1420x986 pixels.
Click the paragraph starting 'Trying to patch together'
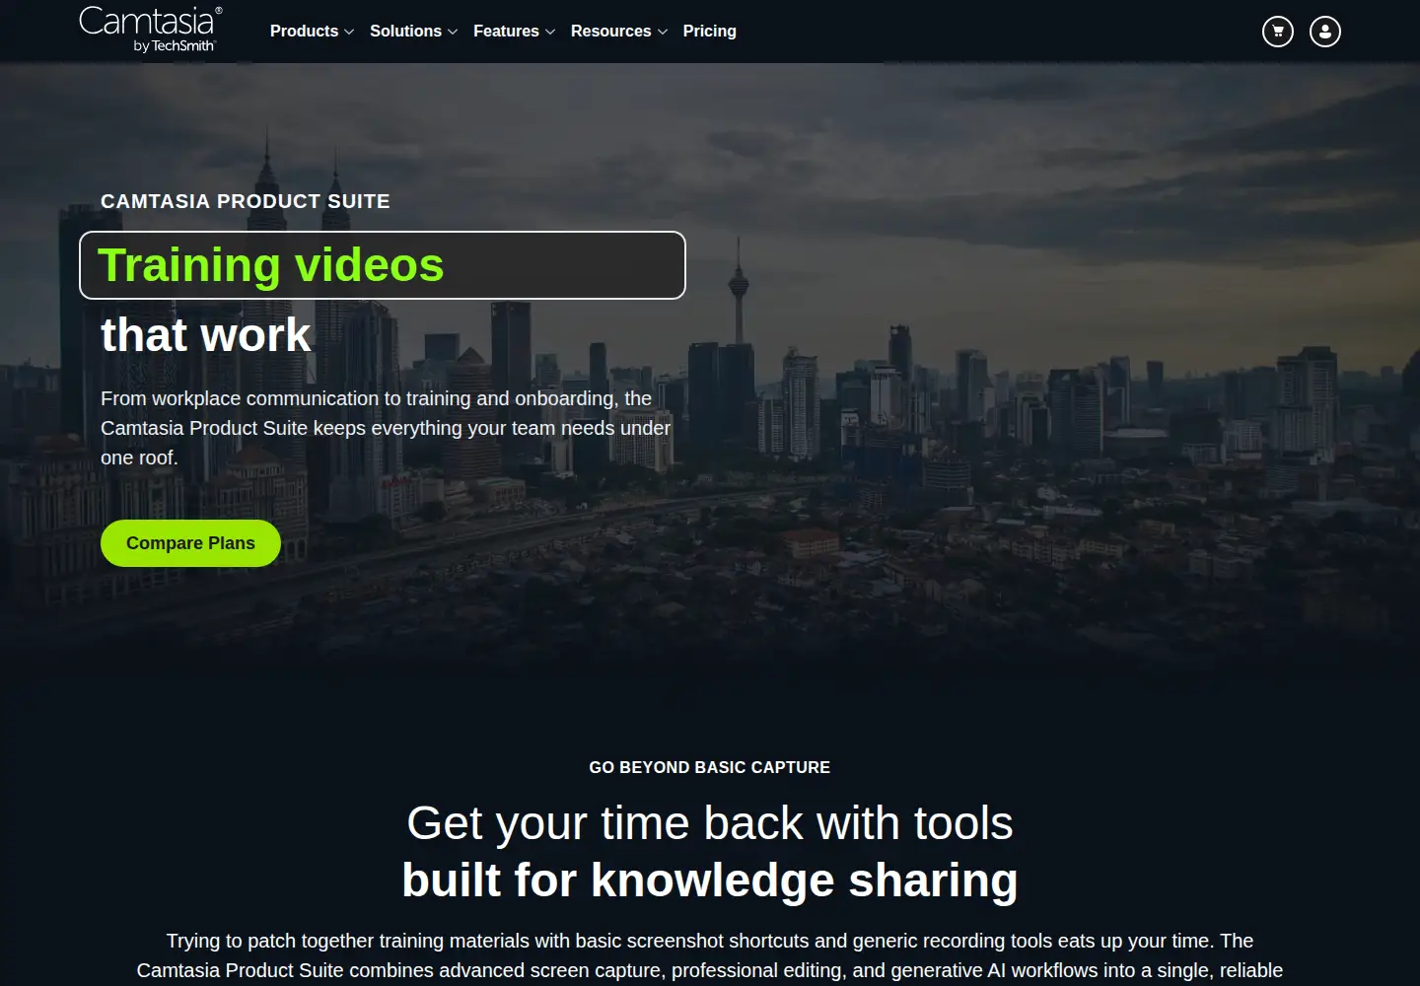coord(710,955)
